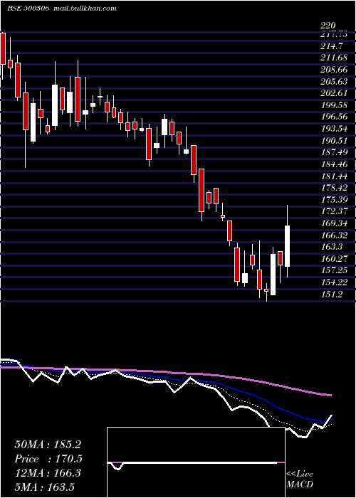Click the 214.7 price axis label
This screenshot has height=498, width=356.
(332, 46)
